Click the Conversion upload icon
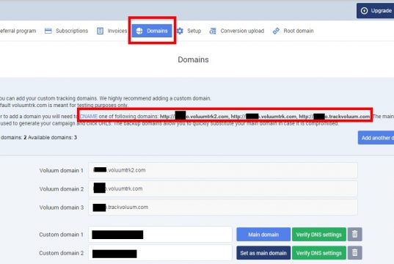This screenshot has height=264, width=394. [213, 31]
